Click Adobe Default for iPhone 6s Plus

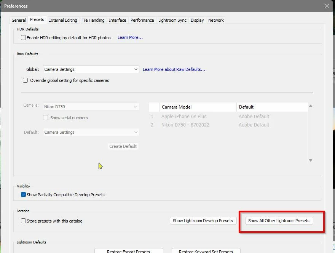point(254,116)
